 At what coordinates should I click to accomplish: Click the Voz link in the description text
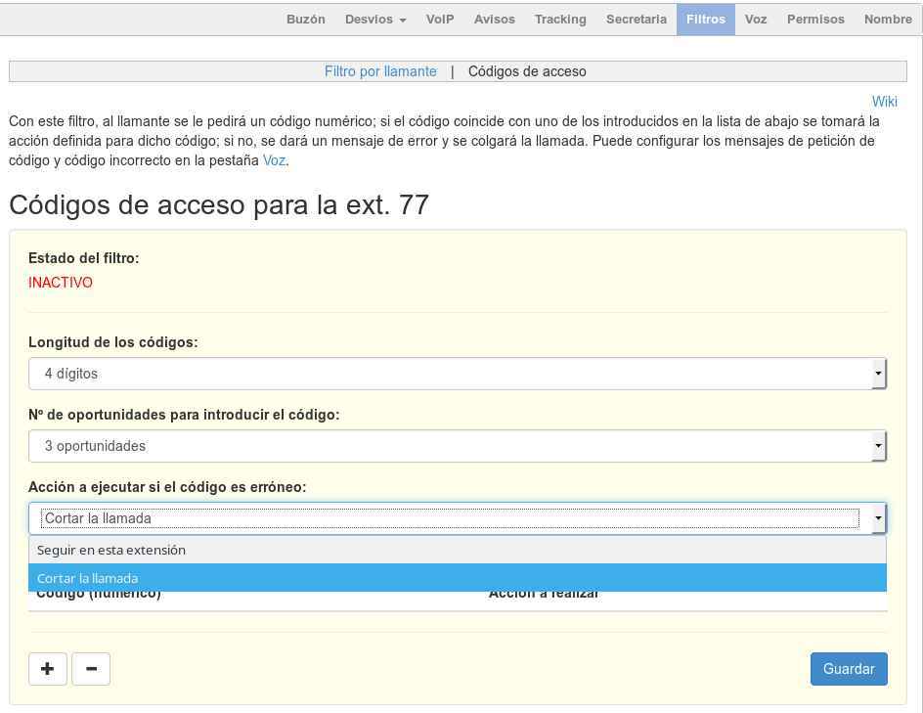tap(273, 160)
